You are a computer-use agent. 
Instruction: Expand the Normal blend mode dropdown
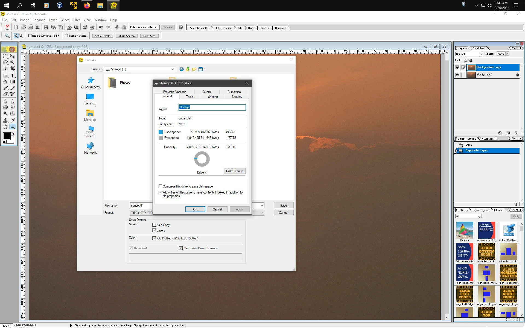[x=480, y=54]
